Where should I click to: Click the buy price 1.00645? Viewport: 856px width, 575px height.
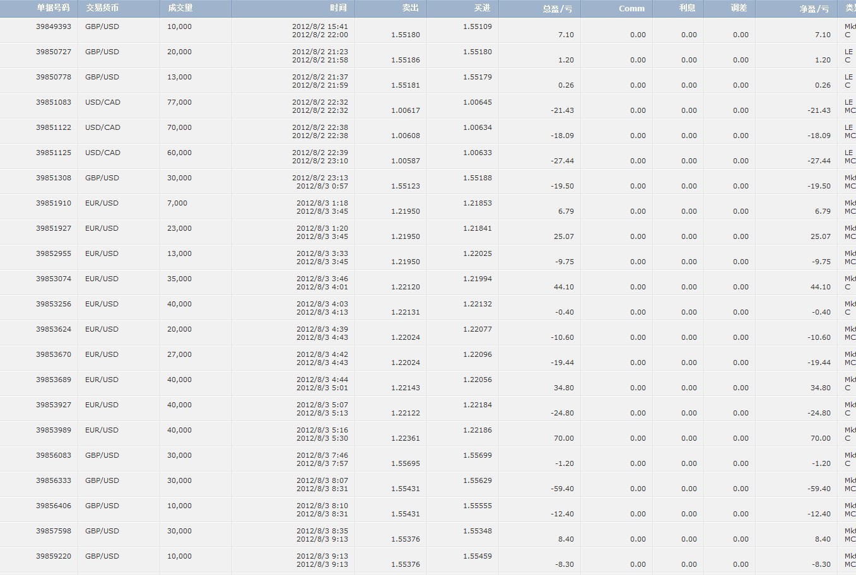(x=478, y=102)
